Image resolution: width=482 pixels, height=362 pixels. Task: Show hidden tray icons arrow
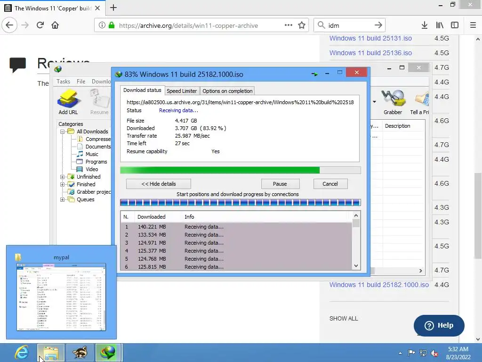[x=400, y=353]
